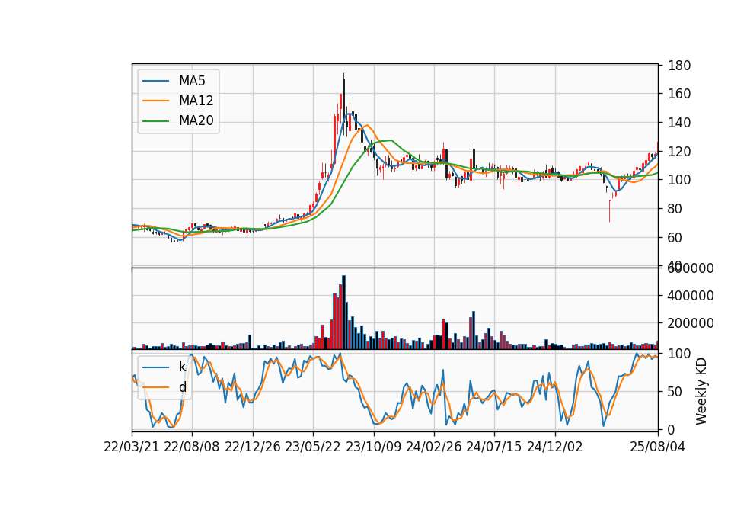
Task: Click the 180 price axis label
Action: point(678,66)
